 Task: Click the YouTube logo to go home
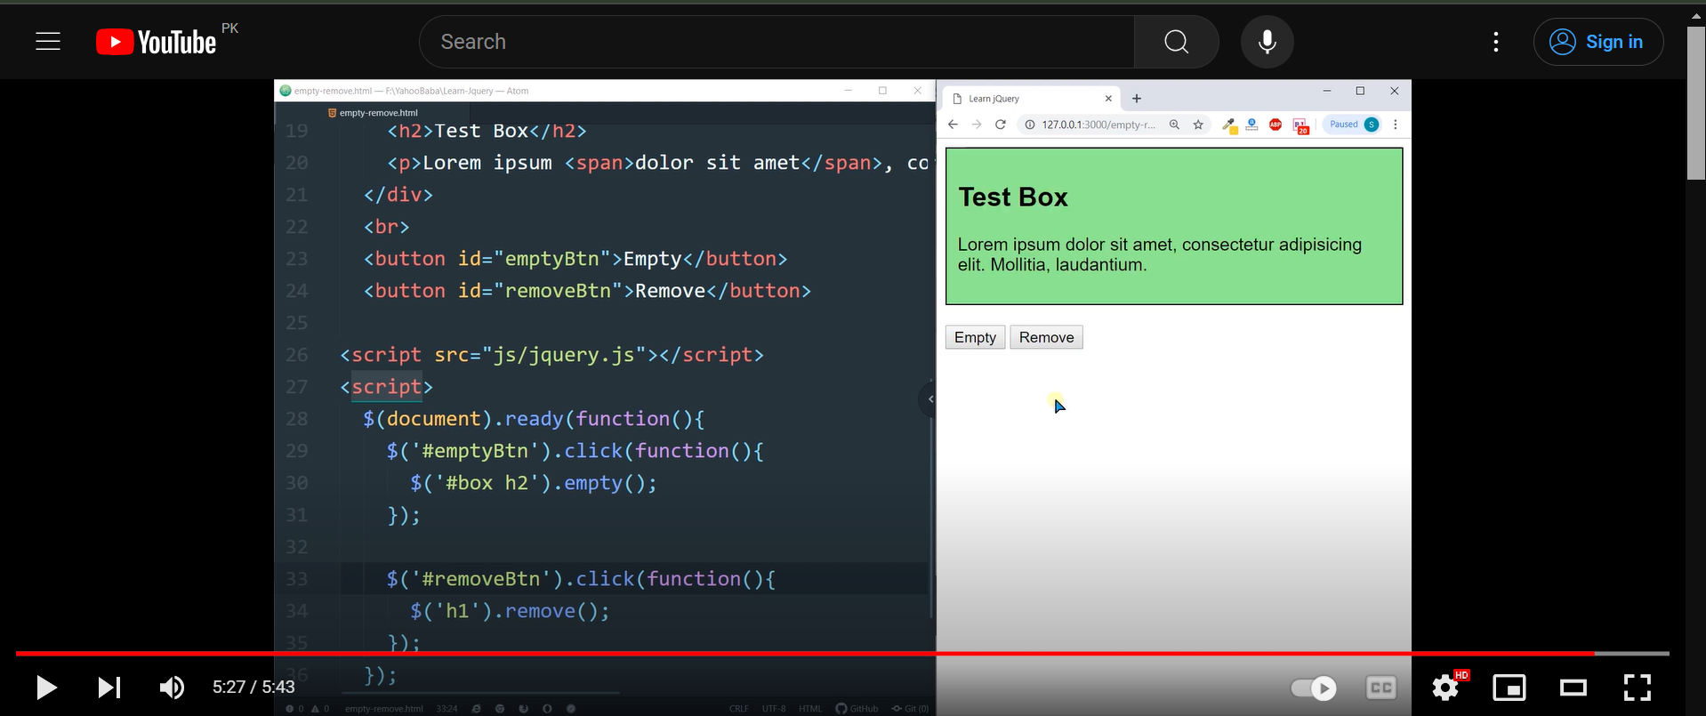point(157,42)
